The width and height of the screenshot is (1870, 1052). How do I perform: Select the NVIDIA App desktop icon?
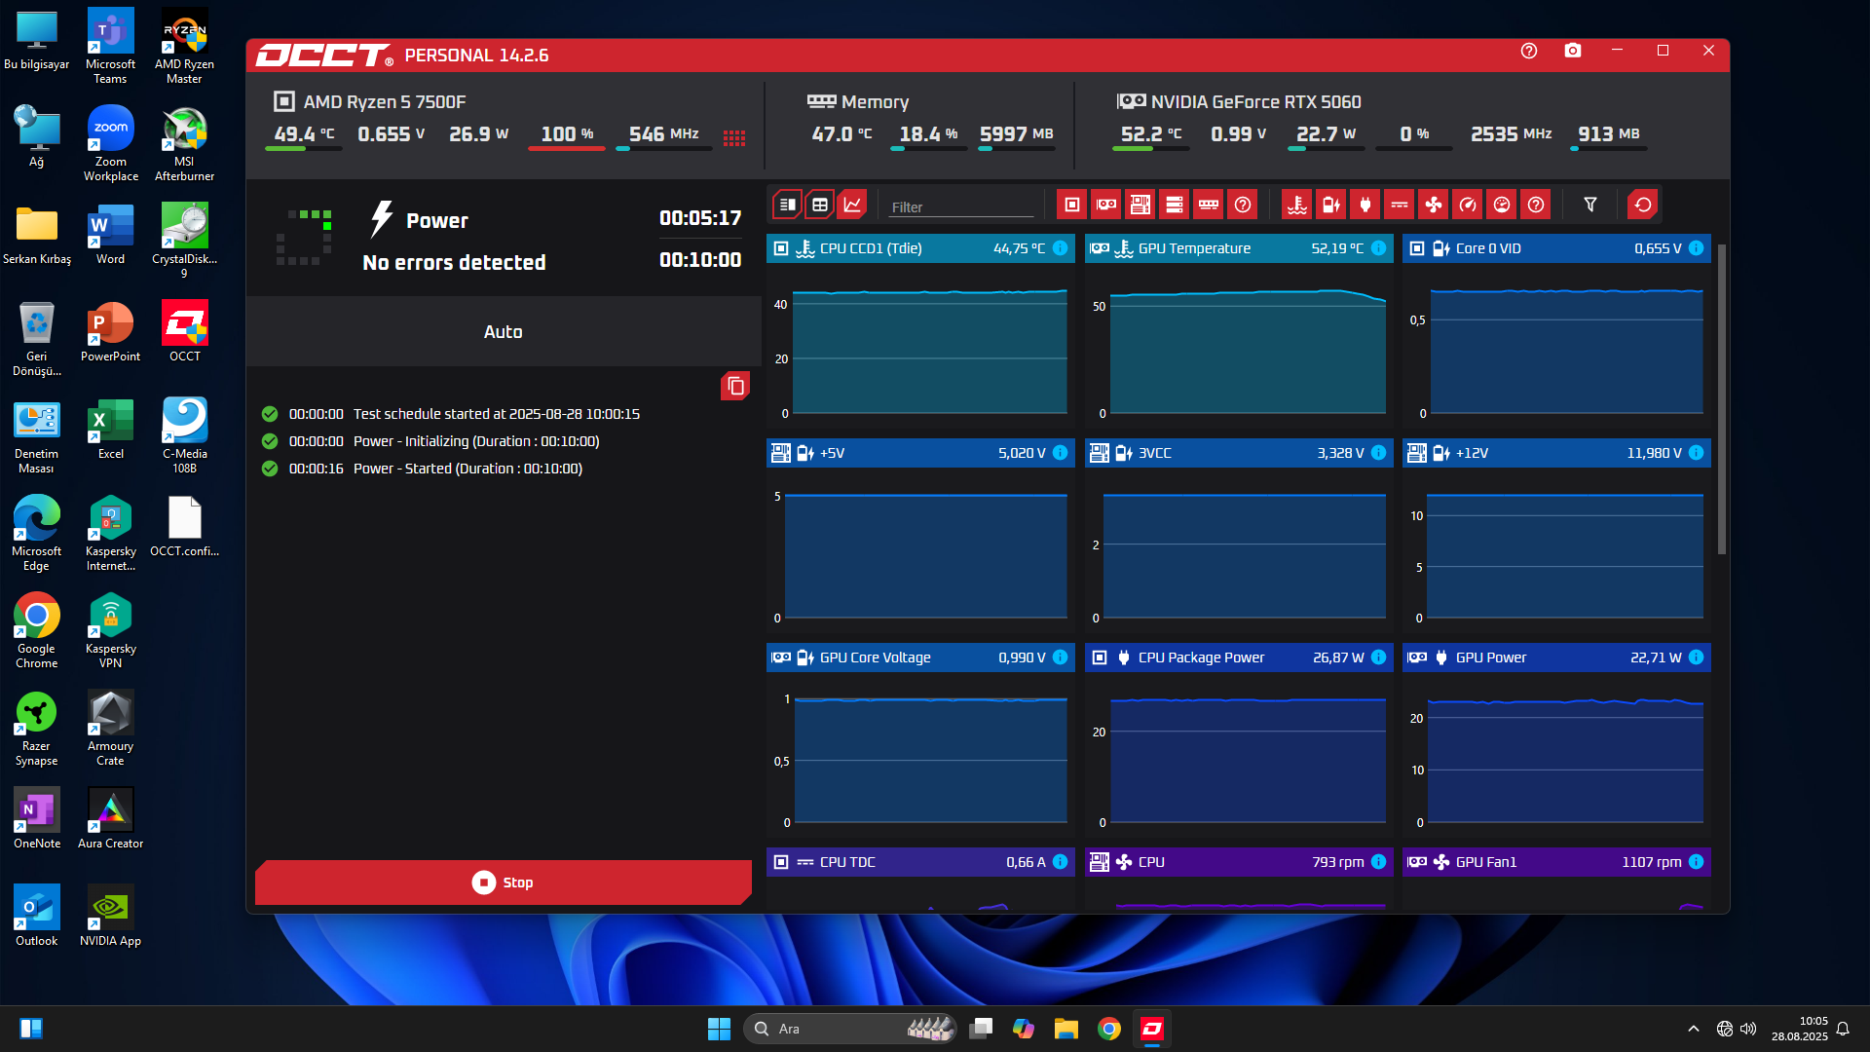click(110, 916)
